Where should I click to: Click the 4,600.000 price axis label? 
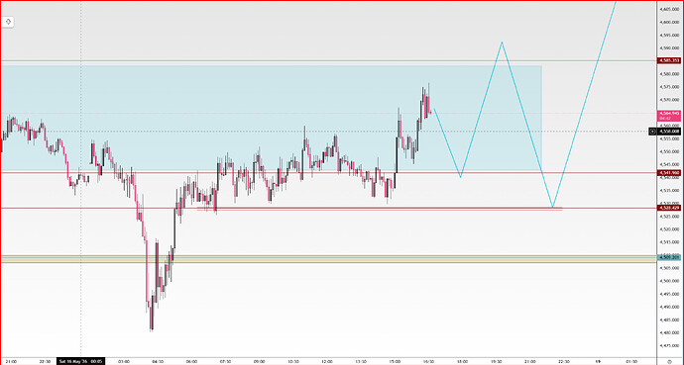(x=669, y=22)
